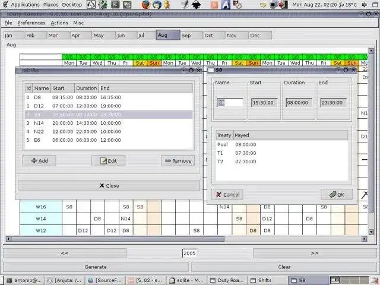The image size is (380, 285).
Task: Go to next year with >> button
Action: click(315, 254)
